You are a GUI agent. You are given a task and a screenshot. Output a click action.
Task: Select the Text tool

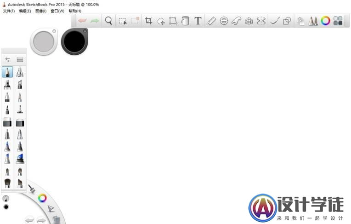(198, 21)
